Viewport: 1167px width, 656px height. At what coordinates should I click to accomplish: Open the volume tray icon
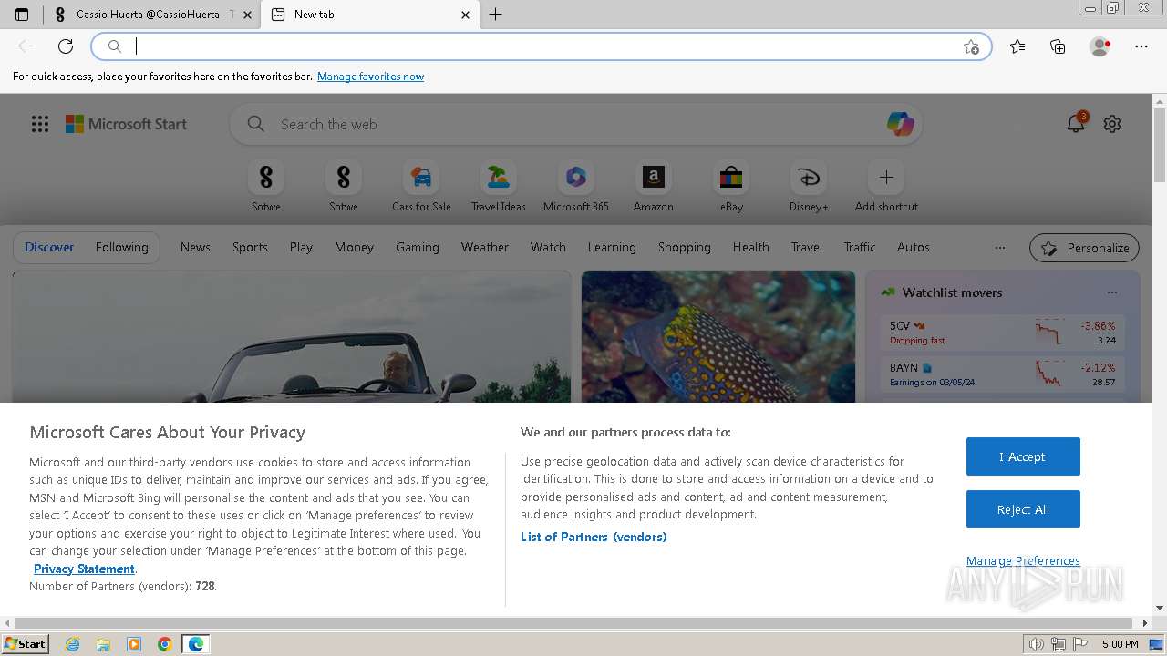click(1036, 644)
